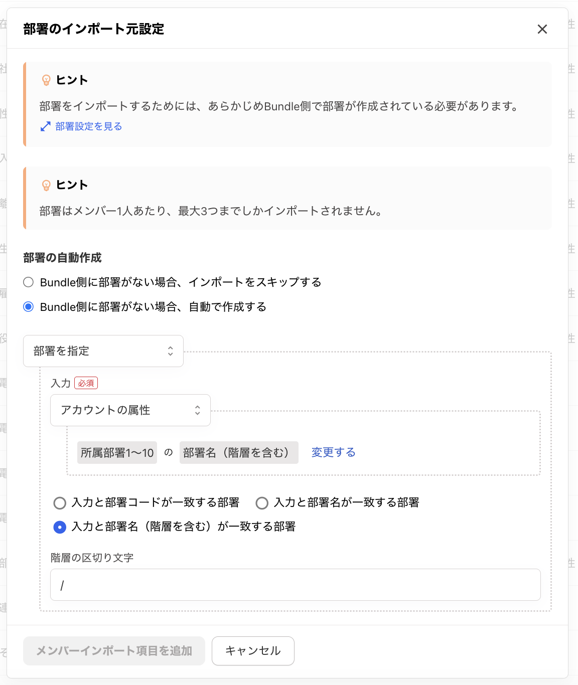Close the import source settings dialog
This screenshot has height=685, width=578.
click(542, 29)
